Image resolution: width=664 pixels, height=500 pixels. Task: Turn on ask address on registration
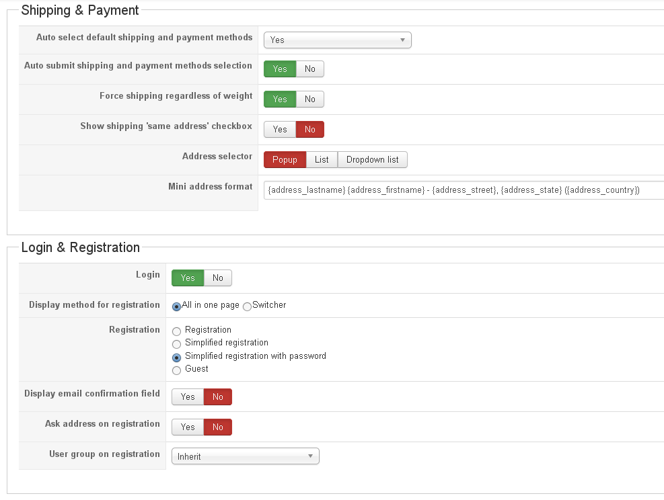(x=188, y=427)
